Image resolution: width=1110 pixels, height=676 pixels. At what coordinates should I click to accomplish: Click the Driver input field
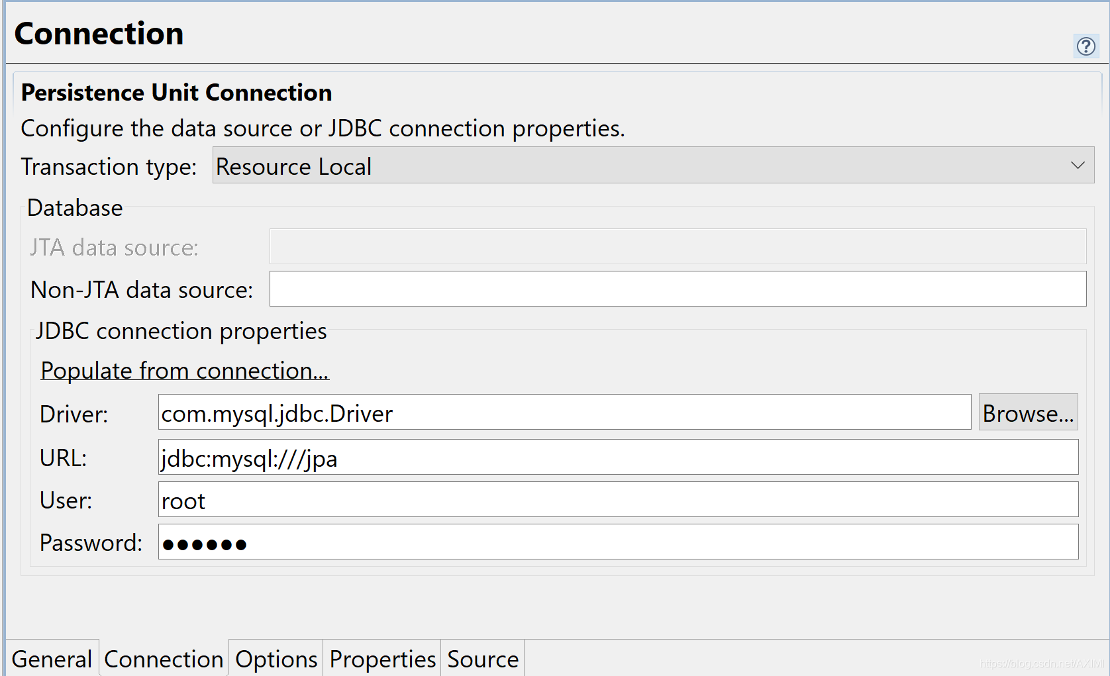564,412
